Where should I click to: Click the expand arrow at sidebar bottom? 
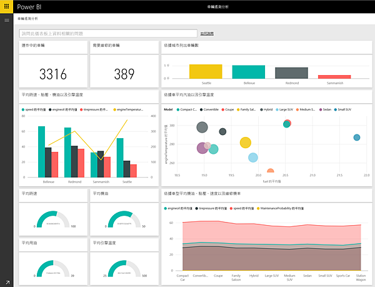click(7, 283)
